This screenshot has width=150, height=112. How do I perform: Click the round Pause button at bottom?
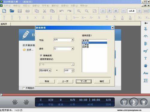(124, 102)
